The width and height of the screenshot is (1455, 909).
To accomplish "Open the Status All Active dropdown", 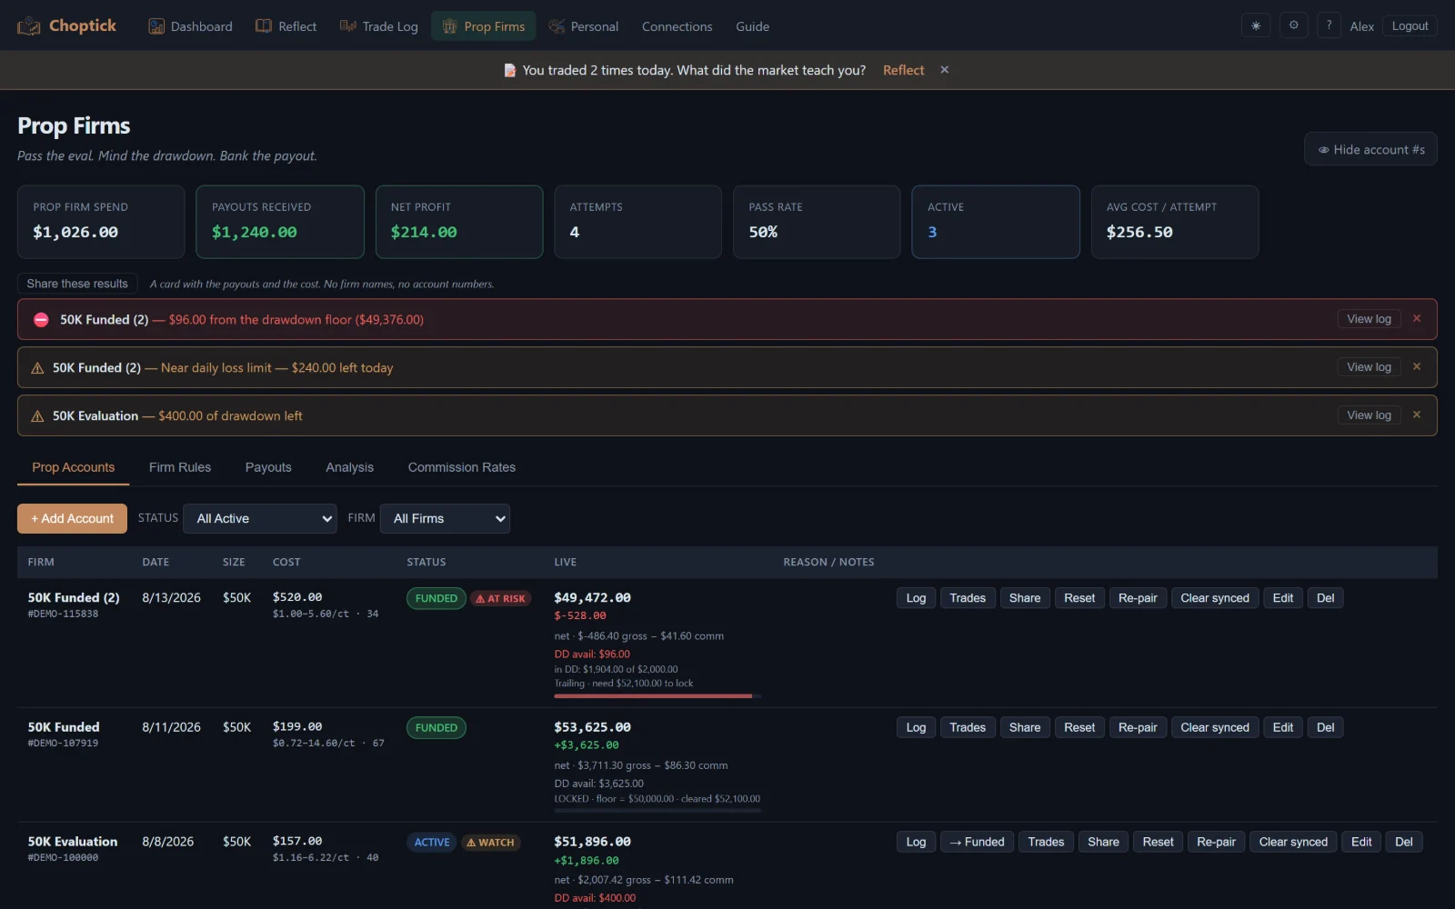I will pos(260,518).
